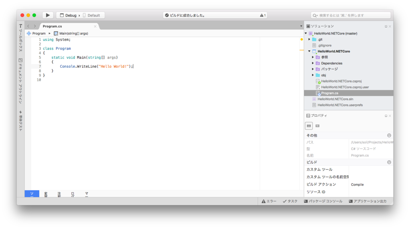Expand the Dependencies folder

(x=313, y=63)
